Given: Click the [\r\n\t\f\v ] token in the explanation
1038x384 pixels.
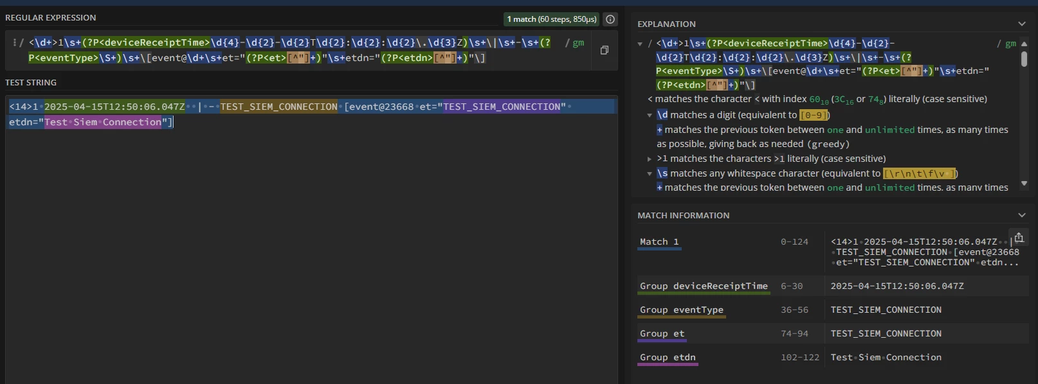Looking at the screenshot, I should (x=920, y=173).
